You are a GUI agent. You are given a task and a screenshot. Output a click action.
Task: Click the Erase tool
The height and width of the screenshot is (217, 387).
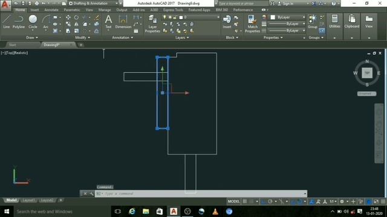97,17
